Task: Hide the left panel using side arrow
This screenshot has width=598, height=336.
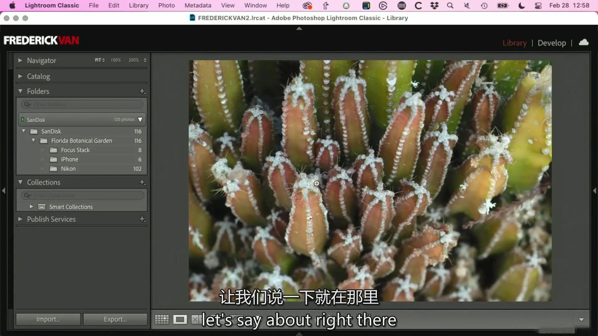Action: tap(4, 190)
